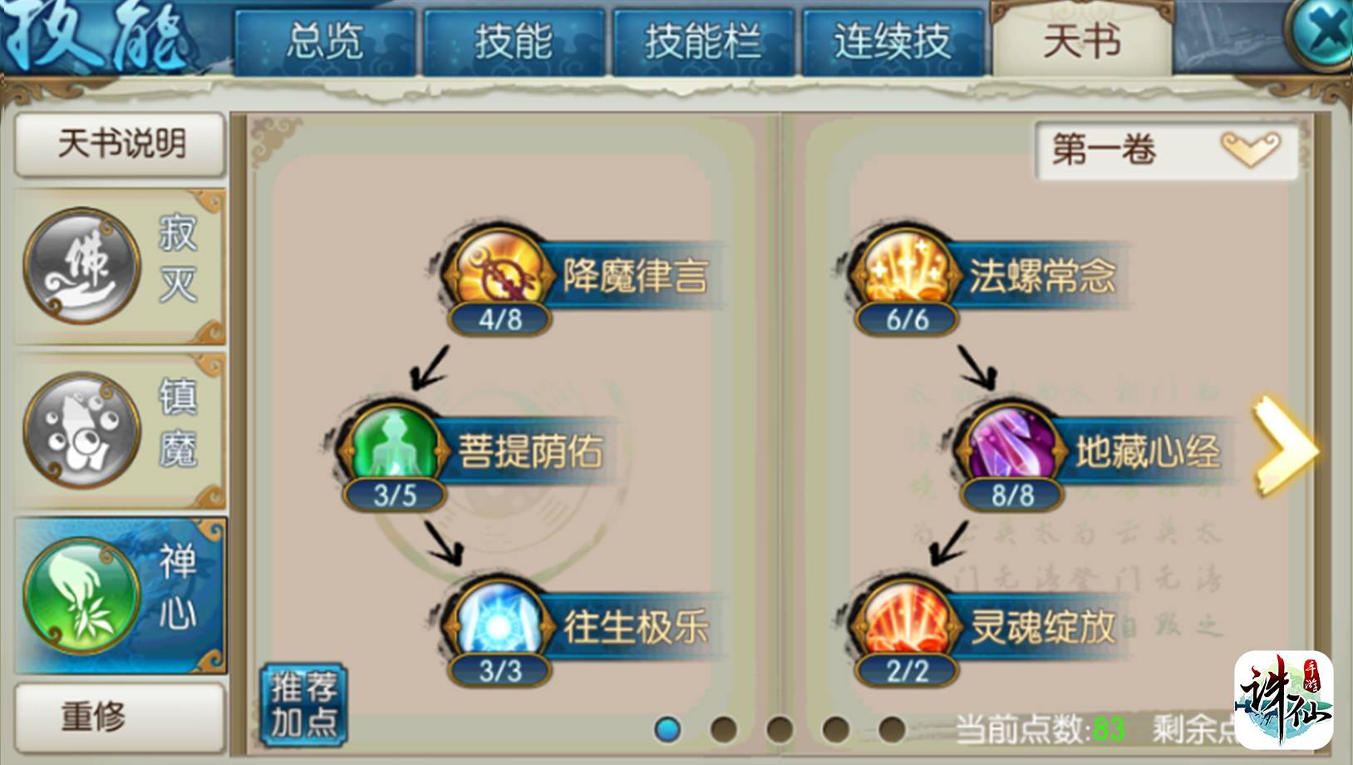
Task: Switch to the 连续技 tab
Action: (892, 42)
